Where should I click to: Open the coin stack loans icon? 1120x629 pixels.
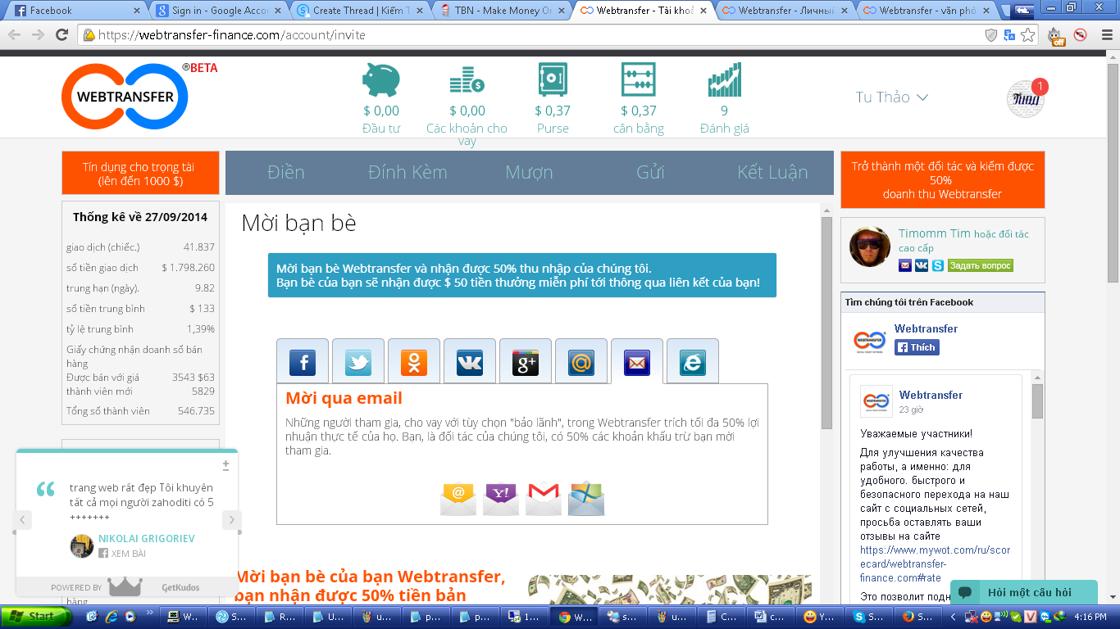[x=467, y=80]
